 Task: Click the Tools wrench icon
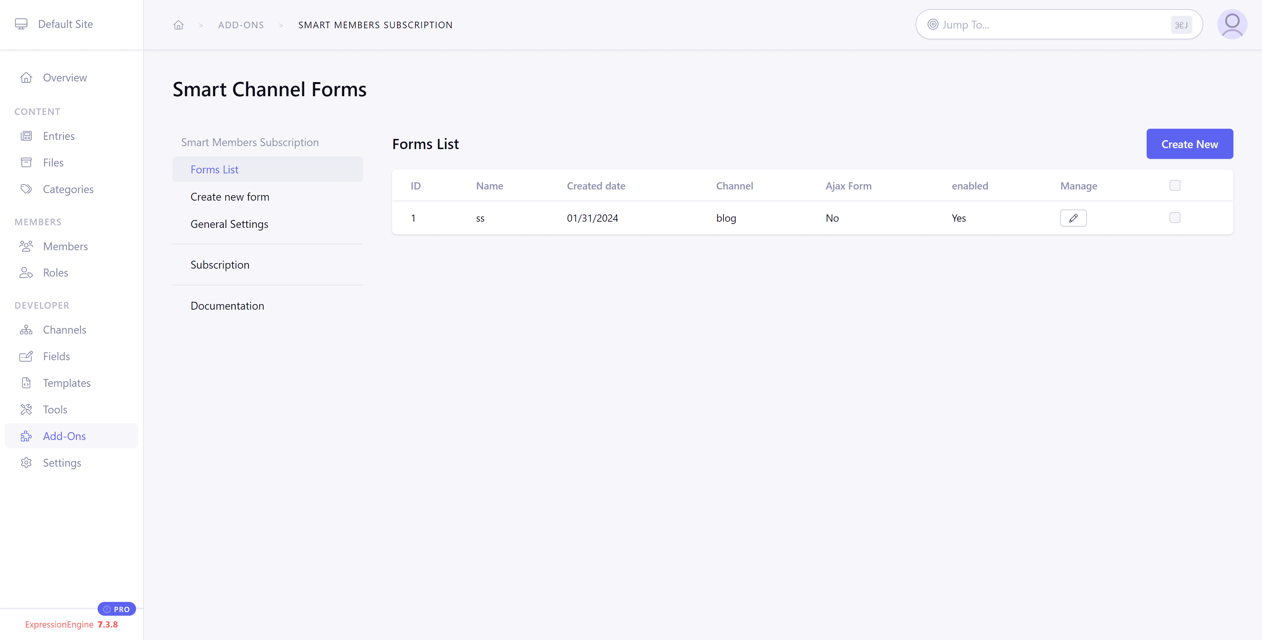point(26,409)
